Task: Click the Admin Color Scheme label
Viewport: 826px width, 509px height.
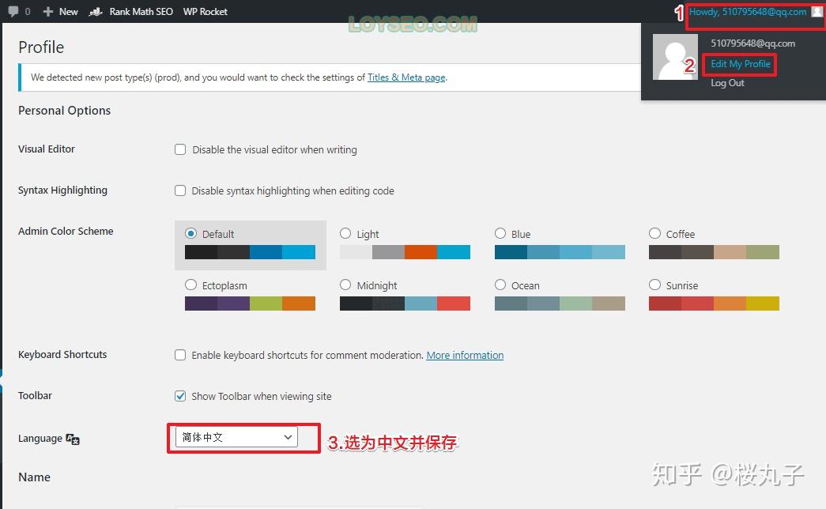Action: 66,232
